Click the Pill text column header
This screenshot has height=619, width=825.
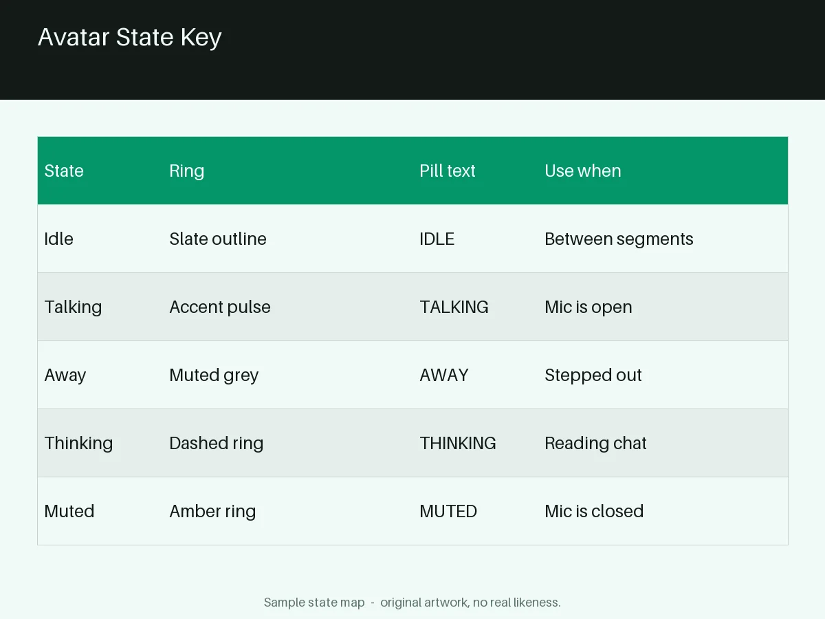pos(448,171)
